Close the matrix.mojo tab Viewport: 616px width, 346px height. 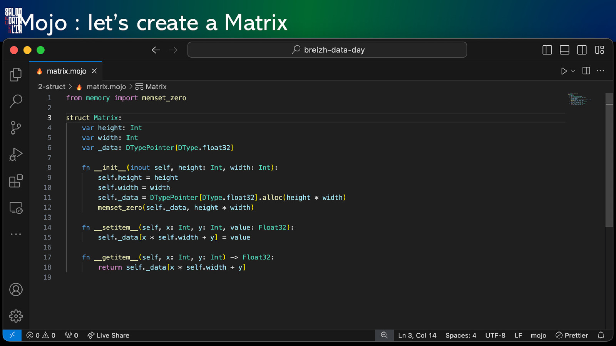click(94, 71)
